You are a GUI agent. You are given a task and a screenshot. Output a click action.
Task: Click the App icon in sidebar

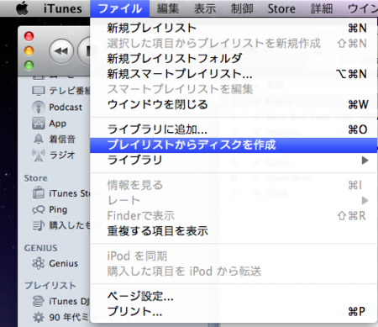pyautogui.click(x=39, y=124)
